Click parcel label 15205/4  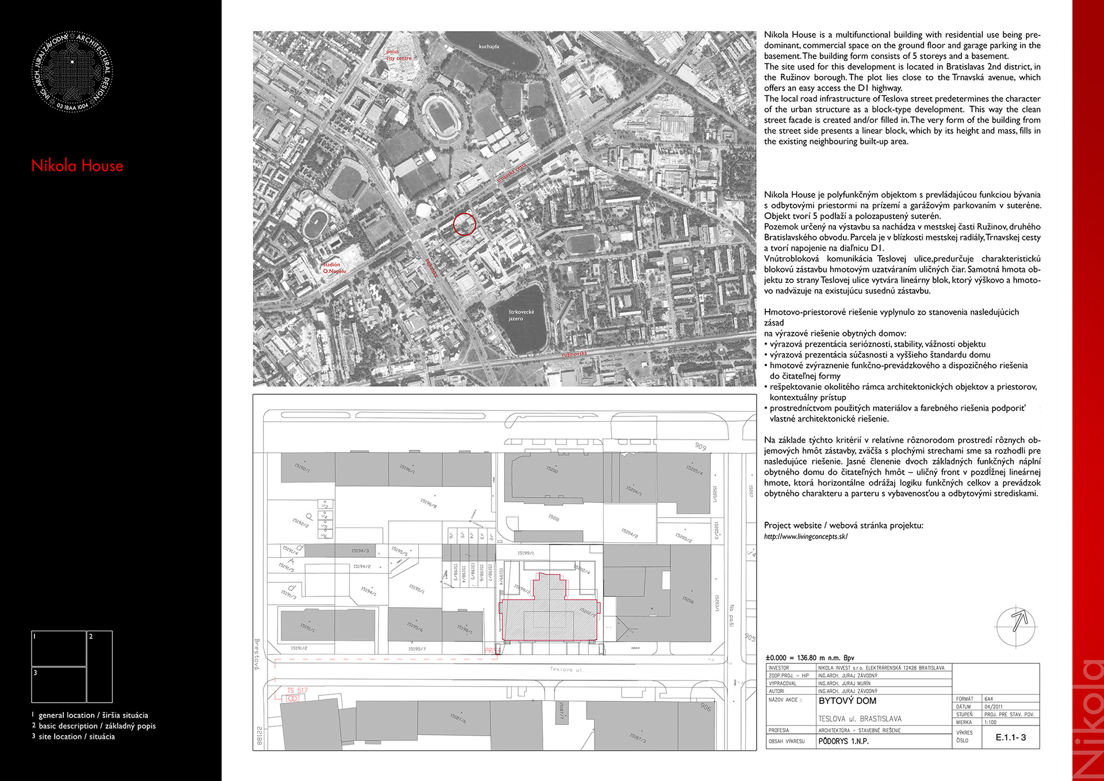694,470
